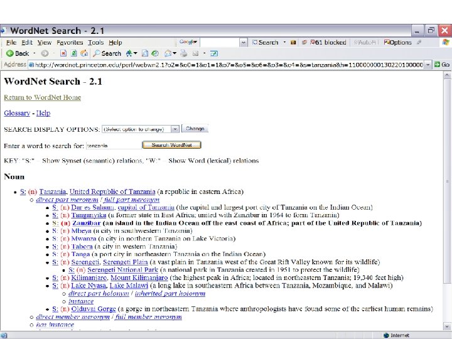Click the inherited part holonym link
452x339 pixels.
[x=170, y=293]
